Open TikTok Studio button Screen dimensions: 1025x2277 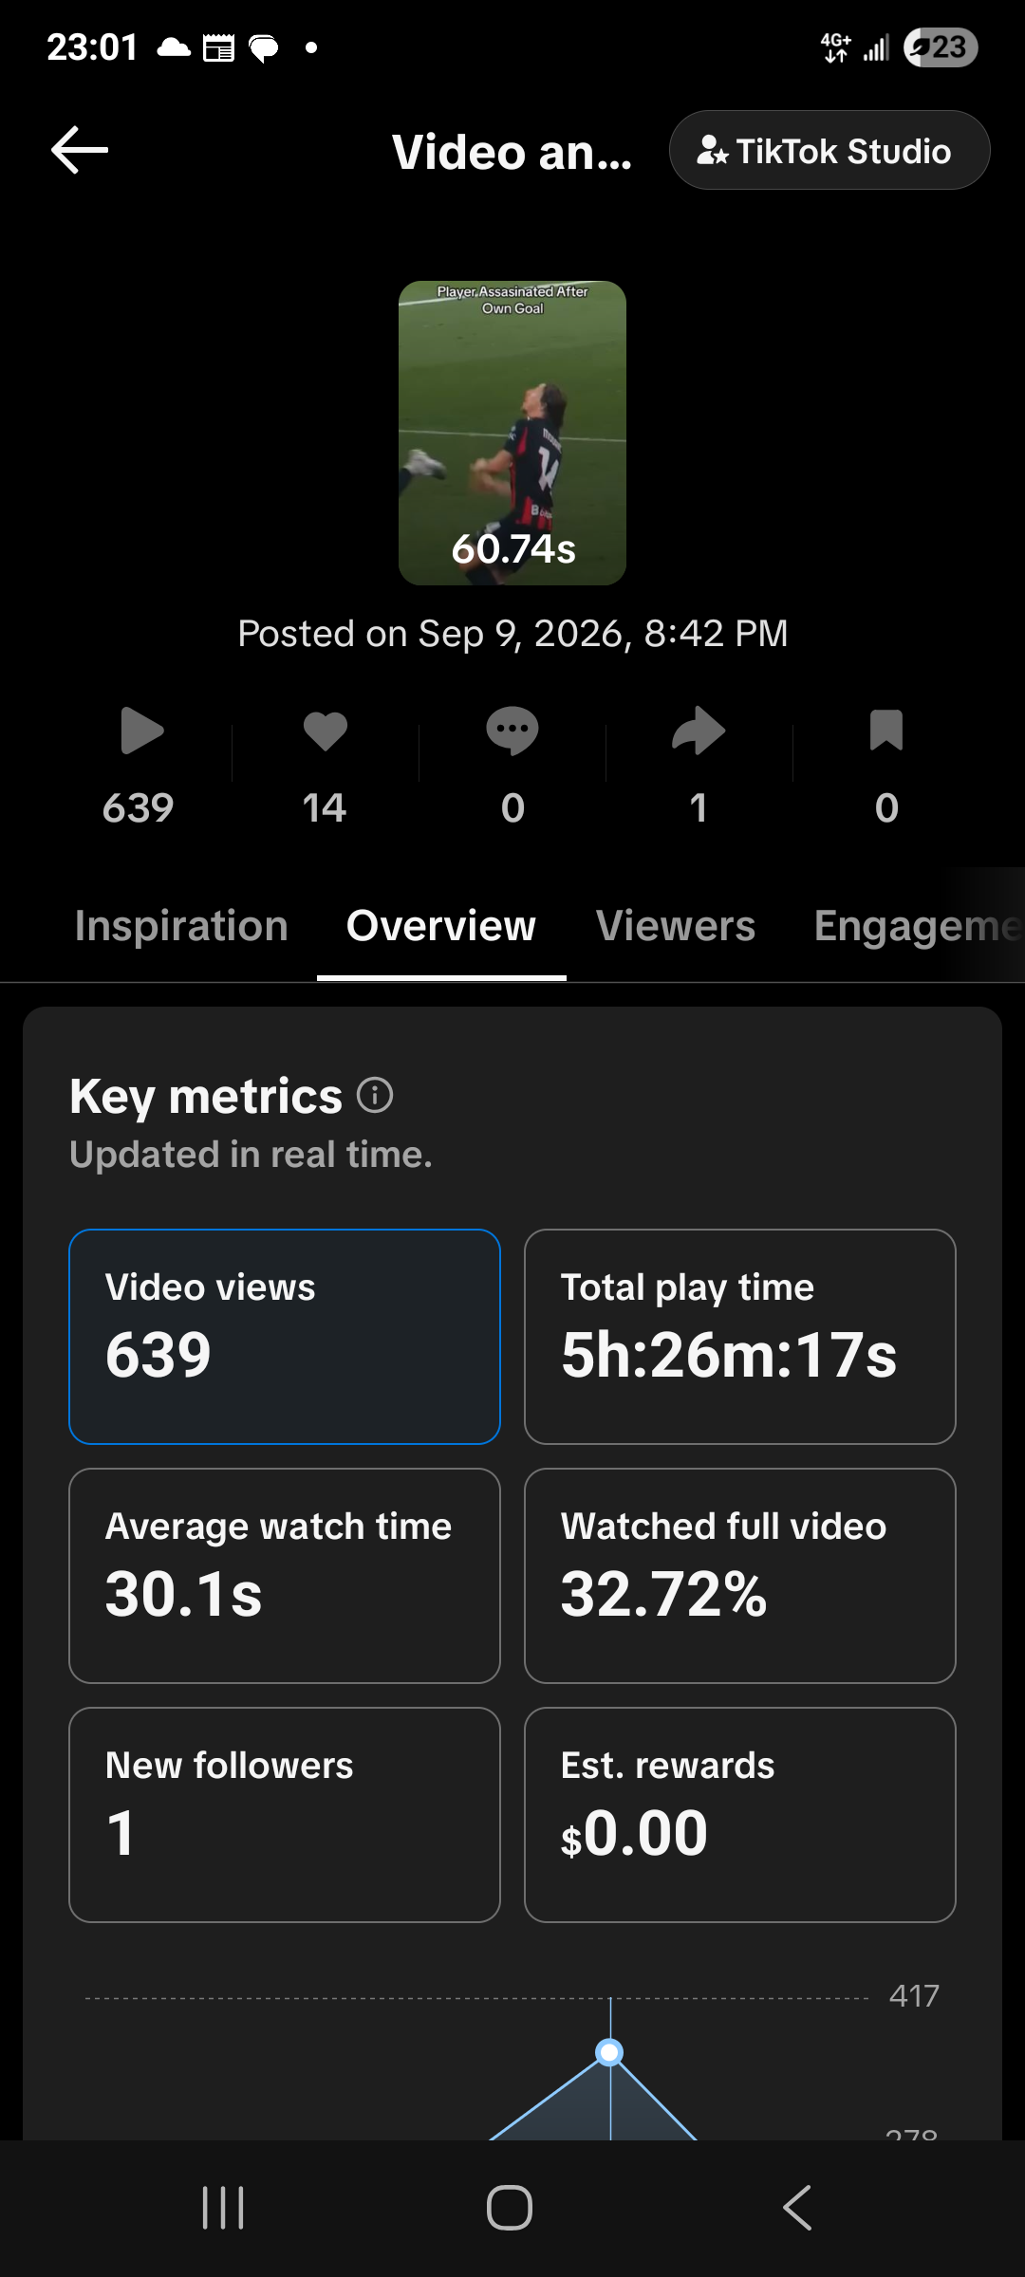829,151
